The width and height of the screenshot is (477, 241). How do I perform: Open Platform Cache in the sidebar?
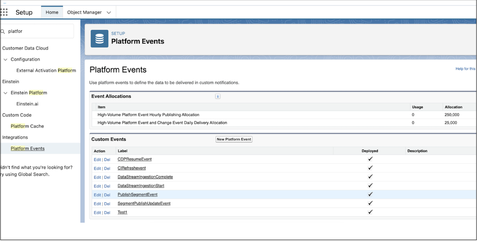click(27, 126)
